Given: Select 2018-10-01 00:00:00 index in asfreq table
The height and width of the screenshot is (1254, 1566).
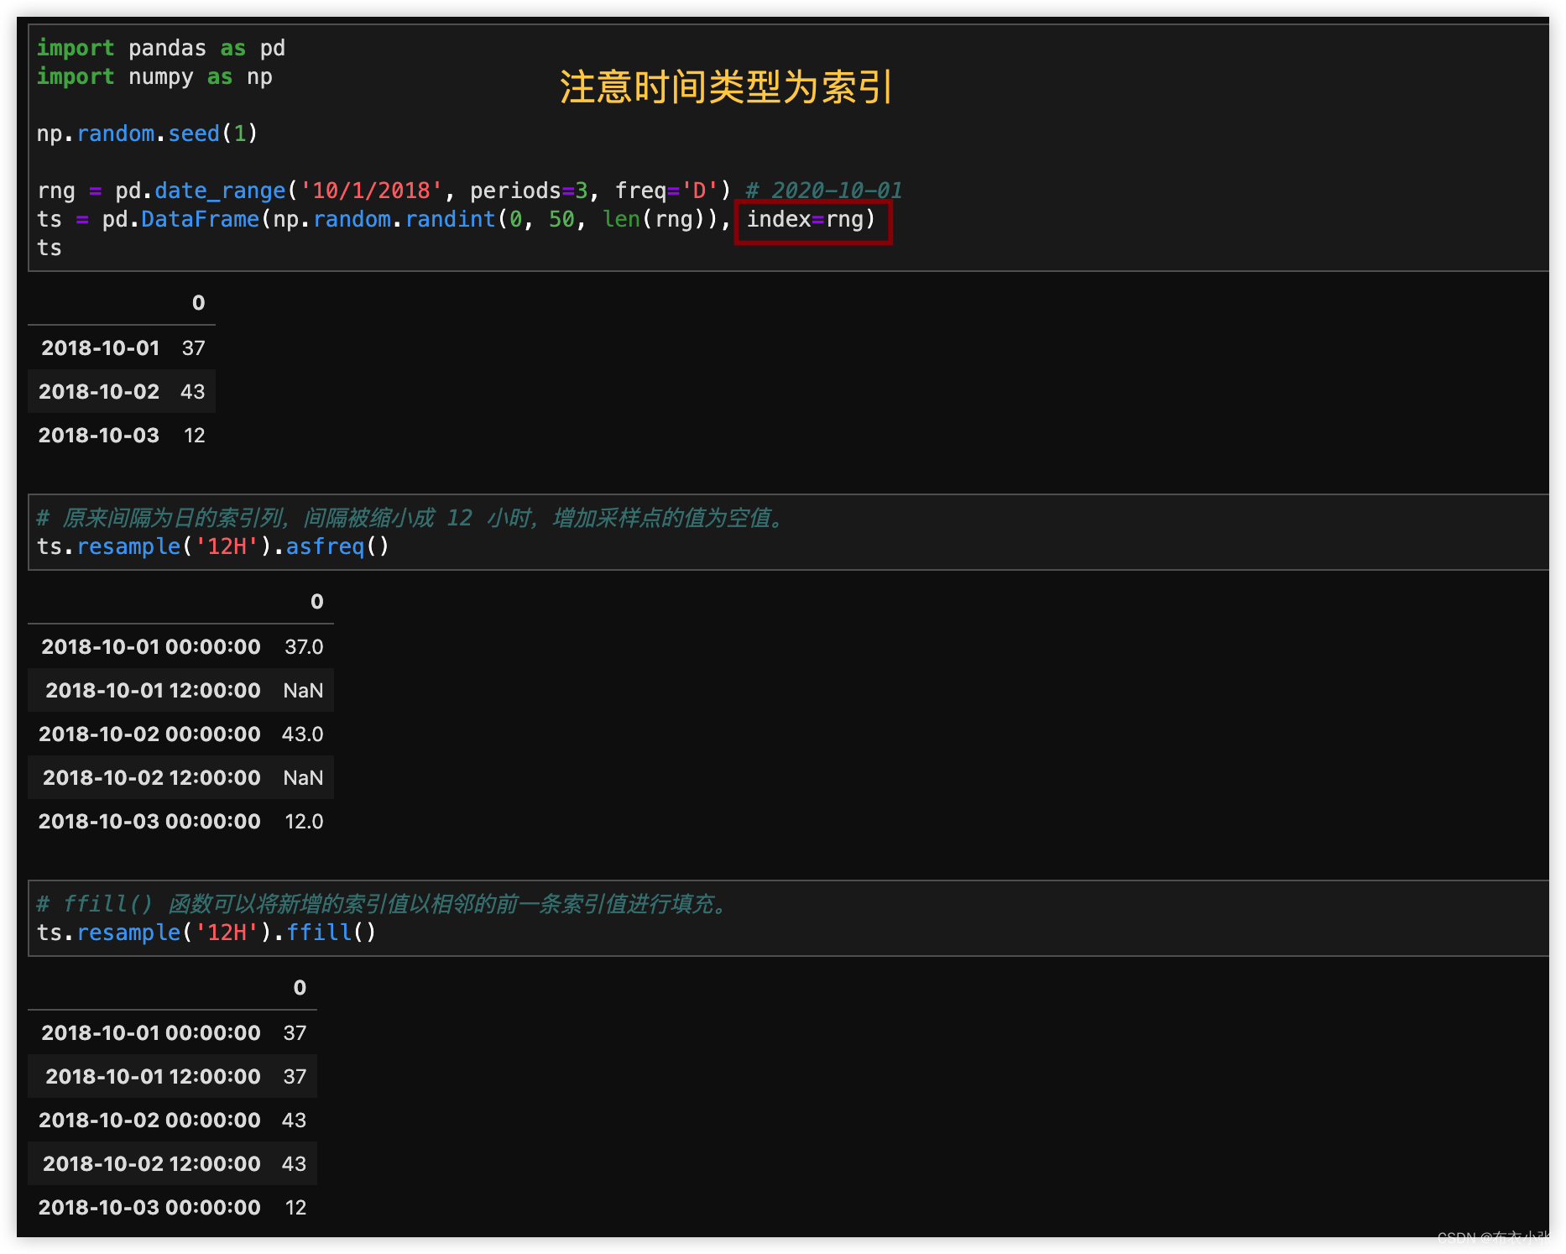Looking at the screenshot, I should tap(151, 646).
